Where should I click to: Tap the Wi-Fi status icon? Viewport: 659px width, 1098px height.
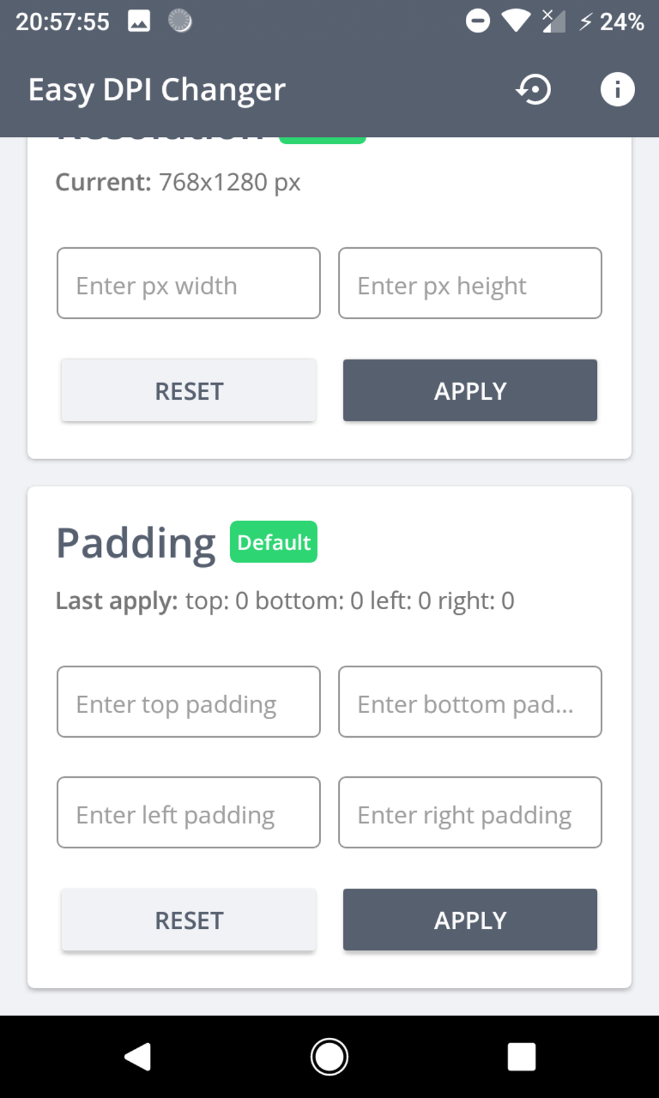[x=516, y=21]
